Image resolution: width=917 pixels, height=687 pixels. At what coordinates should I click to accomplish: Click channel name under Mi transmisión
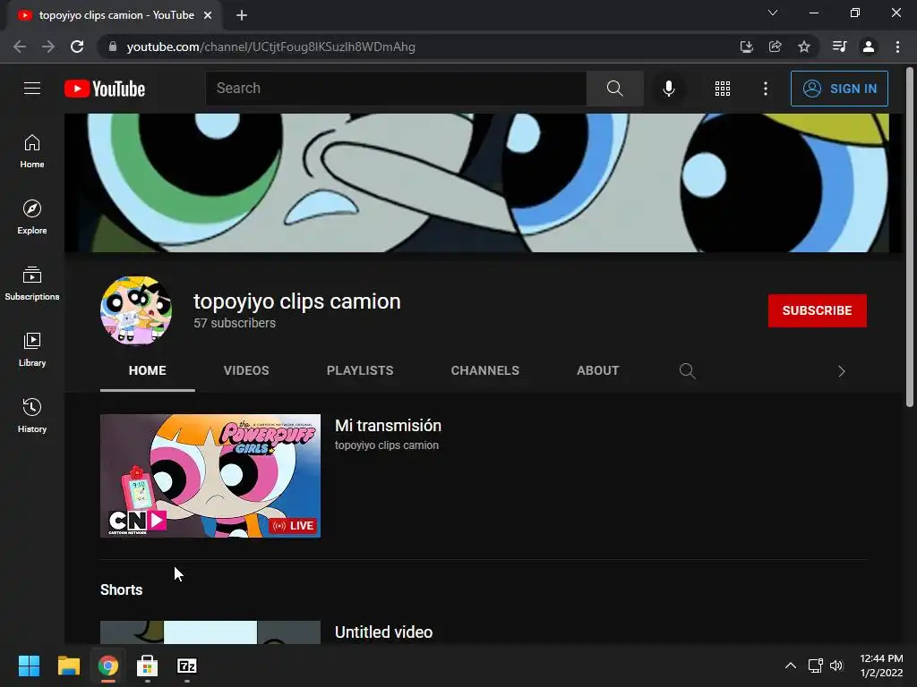[387, 445]
